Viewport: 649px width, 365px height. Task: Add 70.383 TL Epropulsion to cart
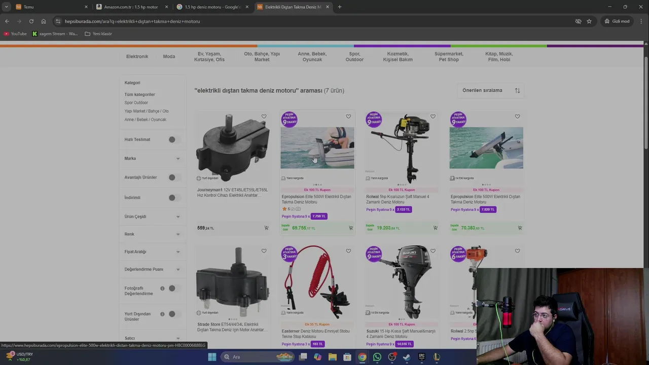pyautogui.click(x=520, y=228)
